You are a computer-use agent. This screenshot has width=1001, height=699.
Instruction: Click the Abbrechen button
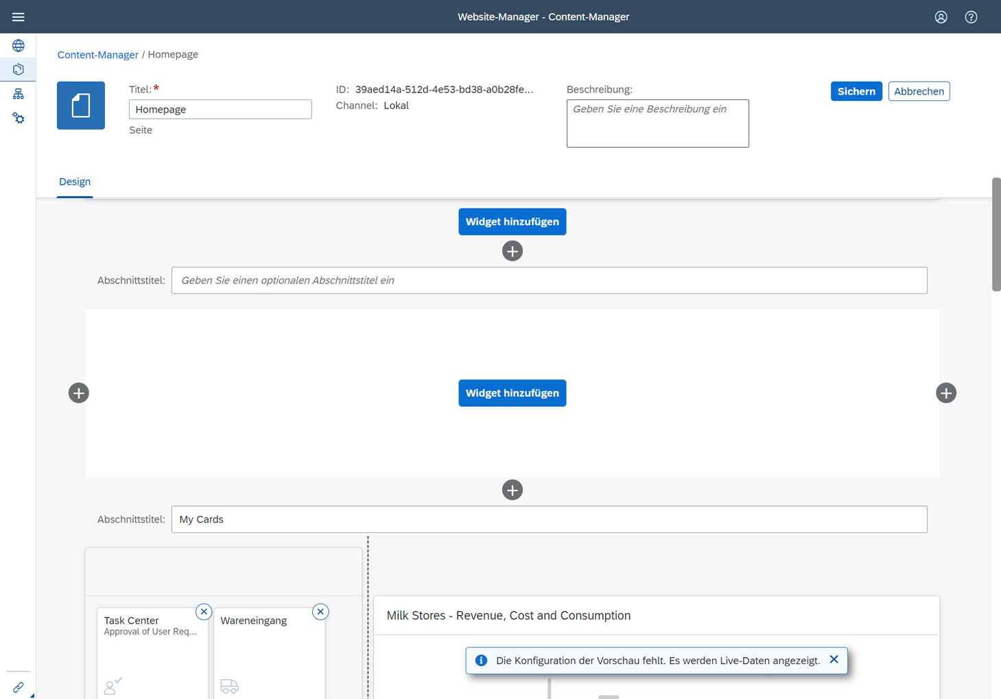click(x=919, y=91)
